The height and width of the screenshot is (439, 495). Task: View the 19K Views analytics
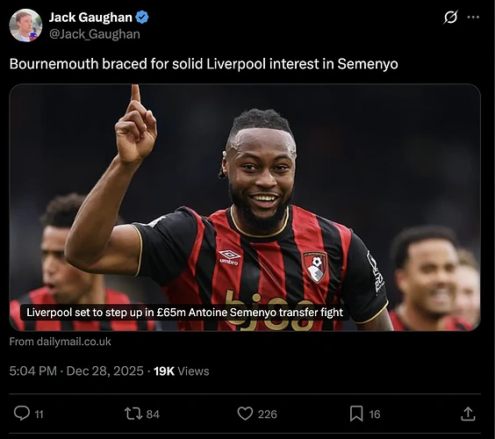pos(182,371)
